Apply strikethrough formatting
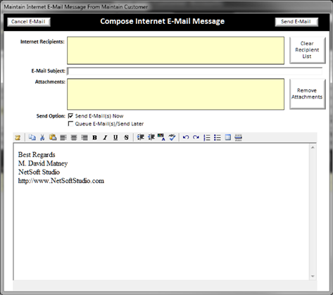This screenshot has height=295, width=333. click(126, 137)
